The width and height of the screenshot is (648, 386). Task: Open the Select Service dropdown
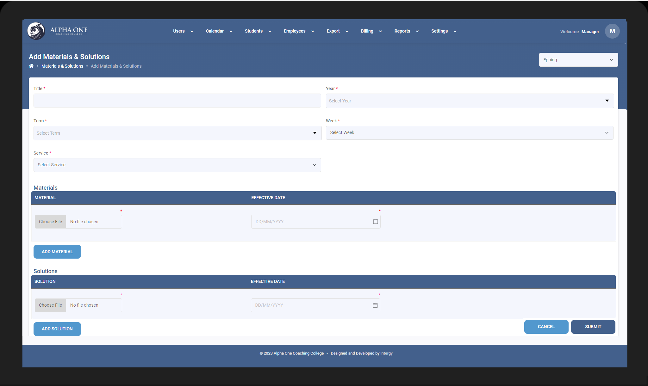pyautogui.click(x=177, y=165)
